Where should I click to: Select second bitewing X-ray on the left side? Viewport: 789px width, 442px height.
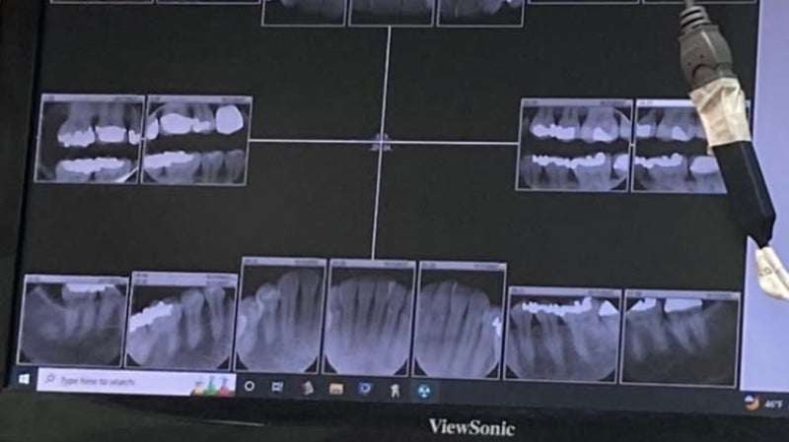[197, 141]
